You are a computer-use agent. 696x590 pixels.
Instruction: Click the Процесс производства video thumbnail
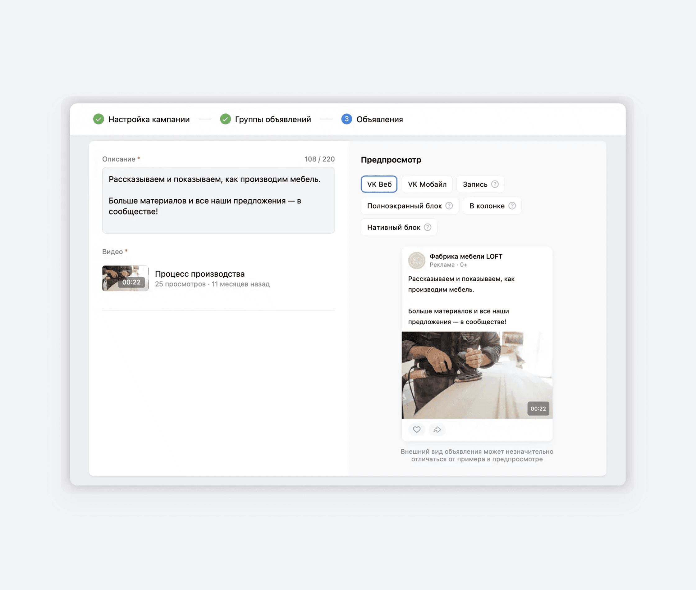coord(125,278)
